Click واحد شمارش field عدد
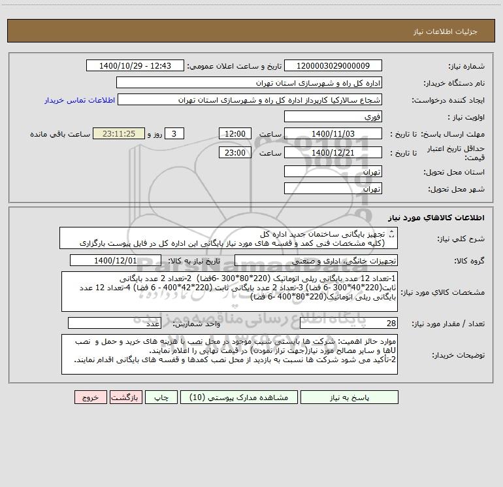Viewport: 503px width, 487px height. click(114, 324)
